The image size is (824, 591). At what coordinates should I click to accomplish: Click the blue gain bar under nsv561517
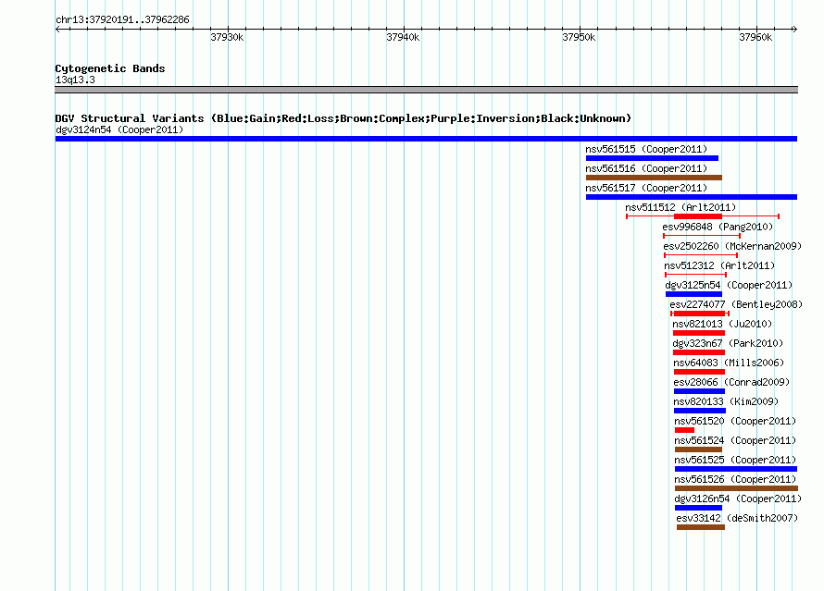click(x=692, y=197)
